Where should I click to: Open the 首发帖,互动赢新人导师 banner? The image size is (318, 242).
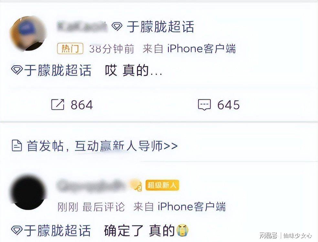coord(95,146)
